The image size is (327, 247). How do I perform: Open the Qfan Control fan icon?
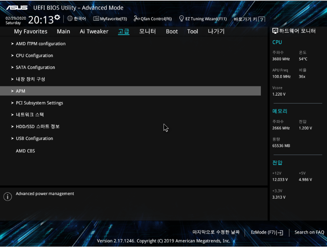(x=137, y=19)
